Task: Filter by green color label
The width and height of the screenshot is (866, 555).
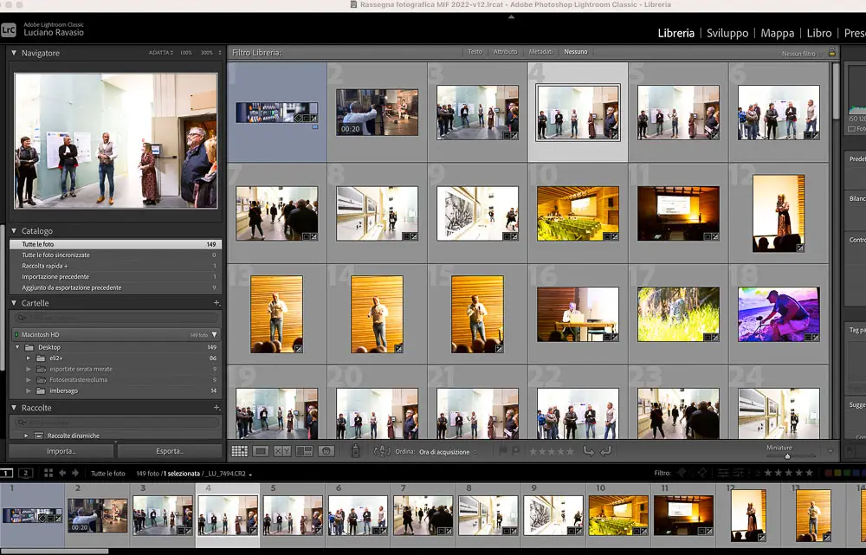Action: tap(847, 473)
